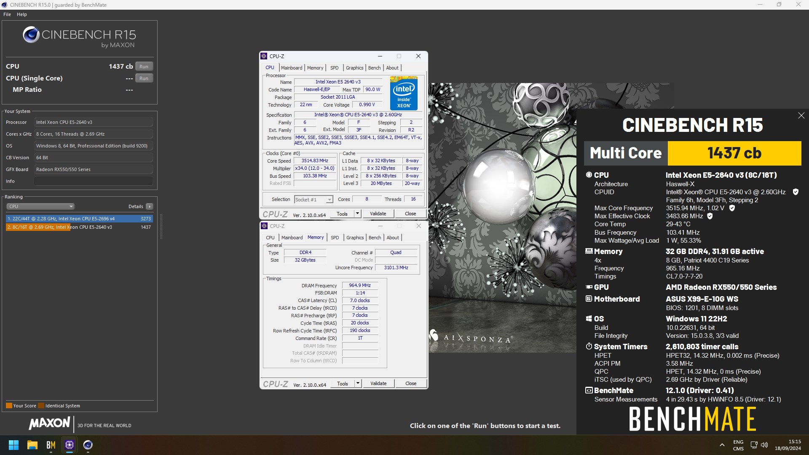
Task: Click the orange Your Score legend swatch
Action: coord(9,406)
